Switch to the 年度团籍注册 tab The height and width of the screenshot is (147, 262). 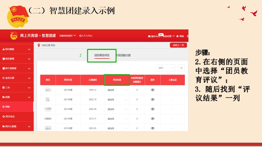click(x=124, y=55)
